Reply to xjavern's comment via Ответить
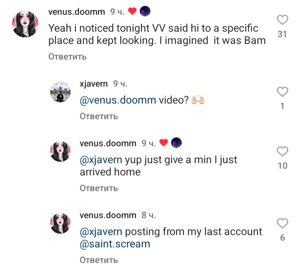Image resolution: width=305 pixels, height=272 pixels. [x=99, y=116]
